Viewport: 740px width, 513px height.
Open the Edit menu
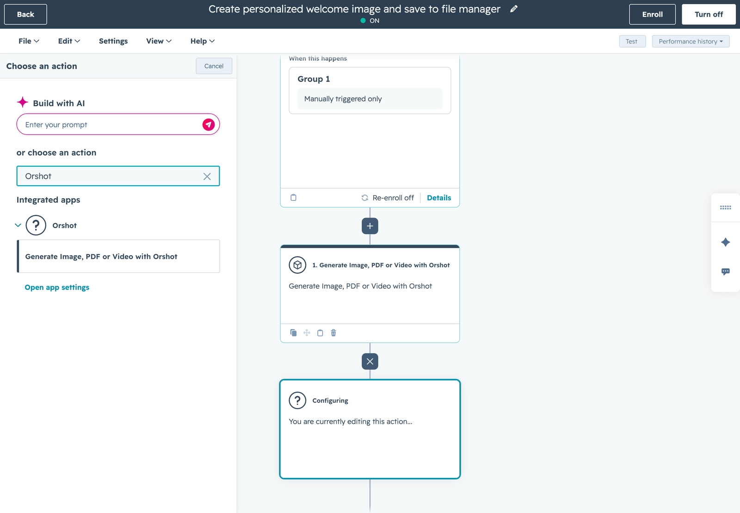[69, 41]
